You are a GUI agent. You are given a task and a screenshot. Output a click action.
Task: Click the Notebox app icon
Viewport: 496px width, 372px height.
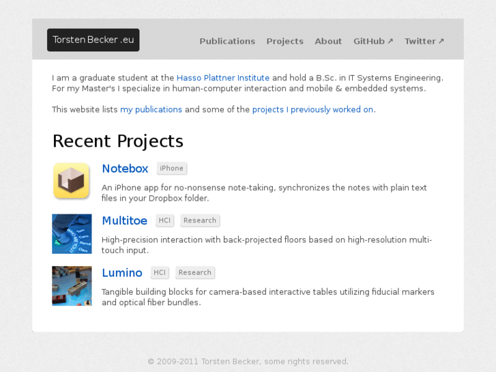[72, 182]
